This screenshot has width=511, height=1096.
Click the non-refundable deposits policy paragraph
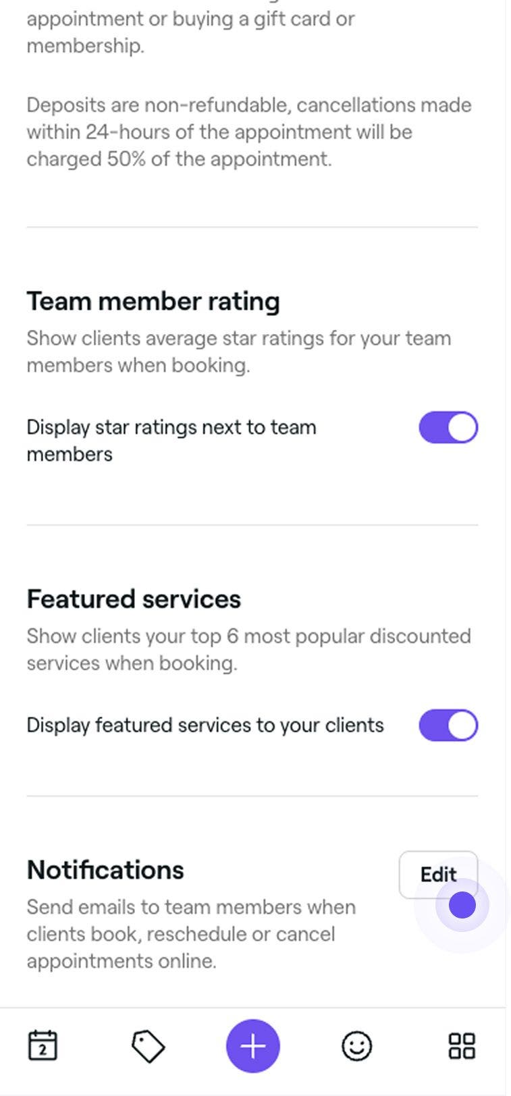coord(248,132)
